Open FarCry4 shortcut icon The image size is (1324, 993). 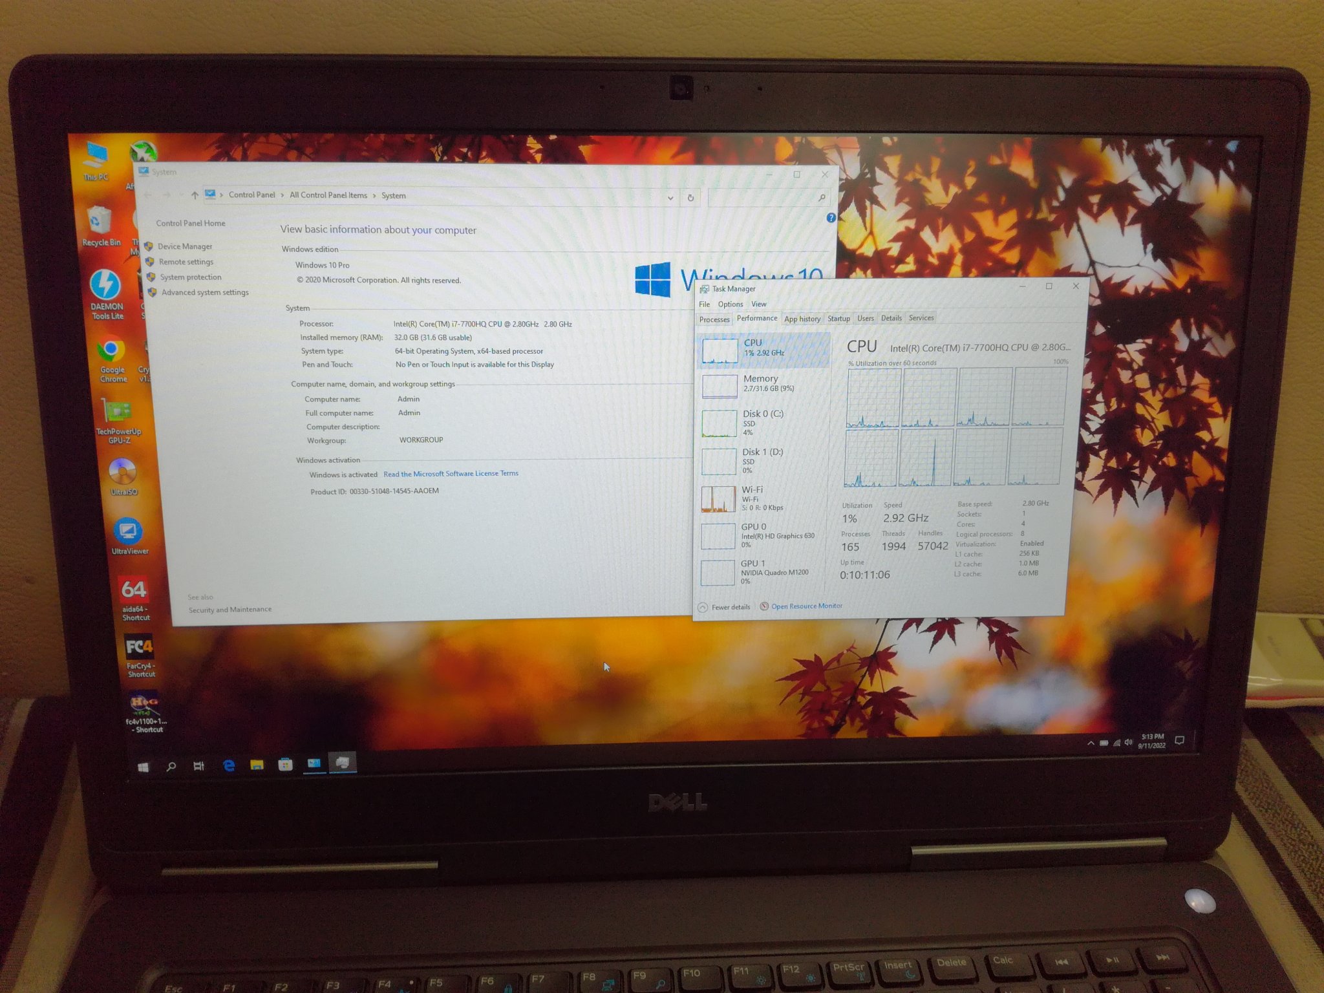(139, 647)
